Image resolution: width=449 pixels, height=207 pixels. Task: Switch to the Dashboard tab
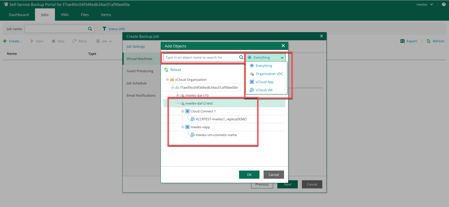19,15
